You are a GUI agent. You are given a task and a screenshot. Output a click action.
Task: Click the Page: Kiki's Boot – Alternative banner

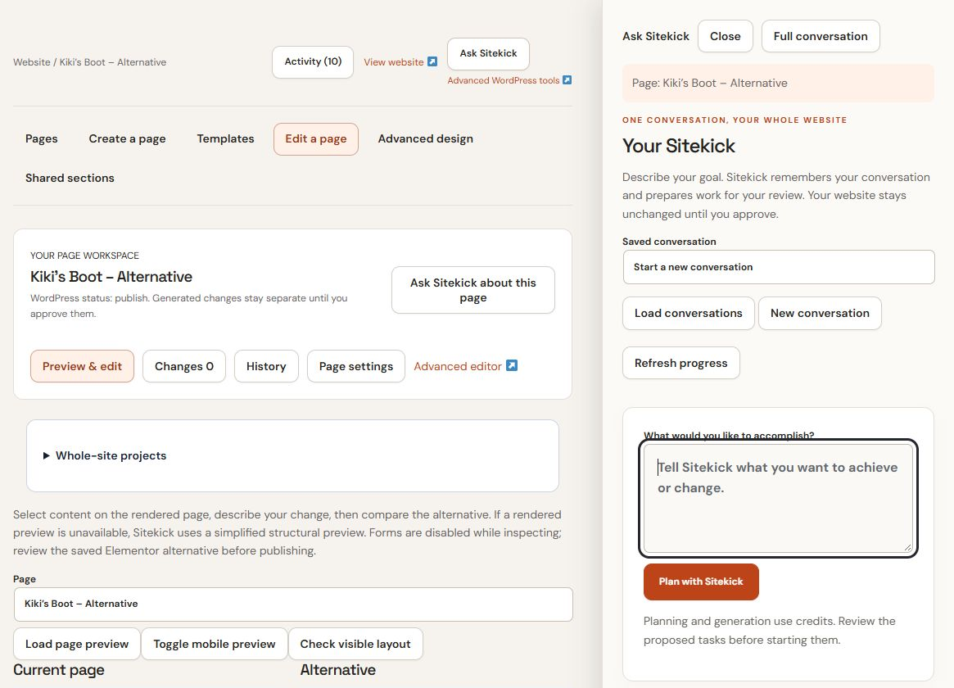[778, 84]
